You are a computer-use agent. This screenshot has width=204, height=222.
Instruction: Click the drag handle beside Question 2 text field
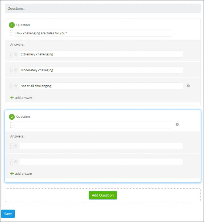pos(11,125)
